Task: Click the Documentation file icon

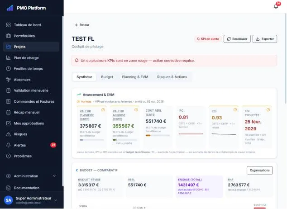Action: click(x=9, y=188)
